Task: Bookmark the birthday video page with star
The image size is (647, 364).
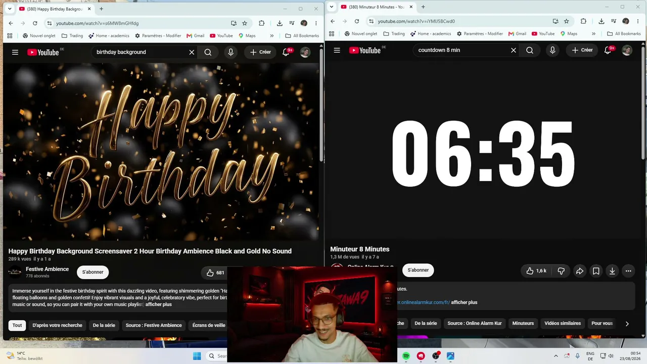Action: pyautogui.click(x=245, y=23)
